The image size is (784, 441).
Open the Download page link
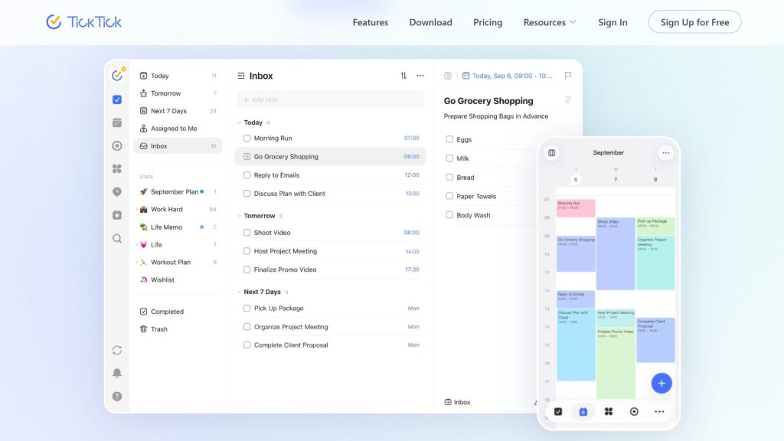click(430, 22)
